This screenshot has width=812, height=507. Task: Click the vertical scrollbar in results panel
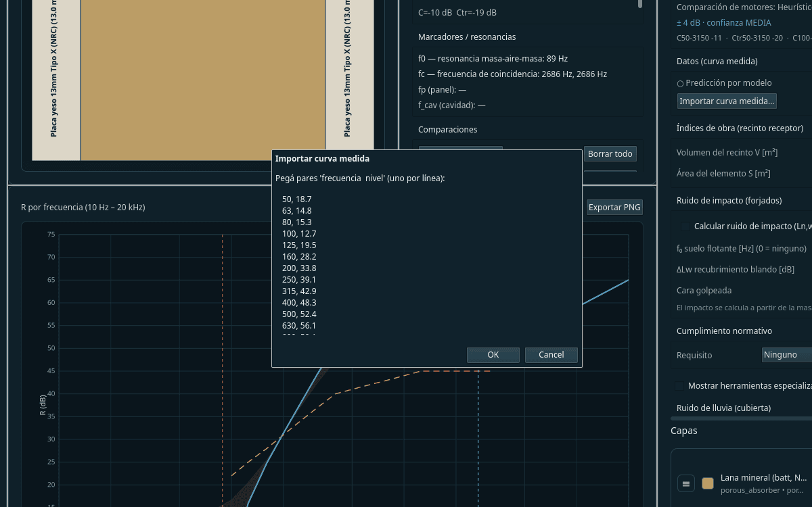[640, 4]
